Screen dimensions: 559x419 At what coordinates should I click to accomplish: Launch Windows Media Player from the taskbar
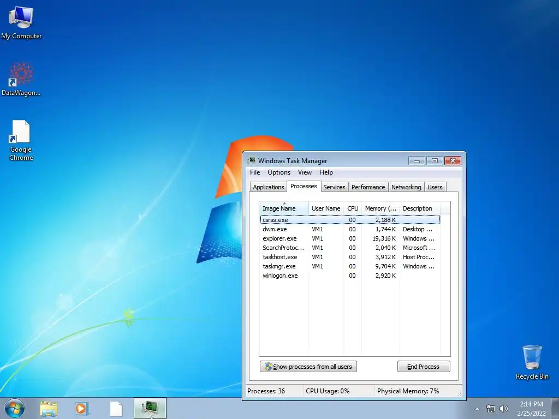tap(82, 409)
